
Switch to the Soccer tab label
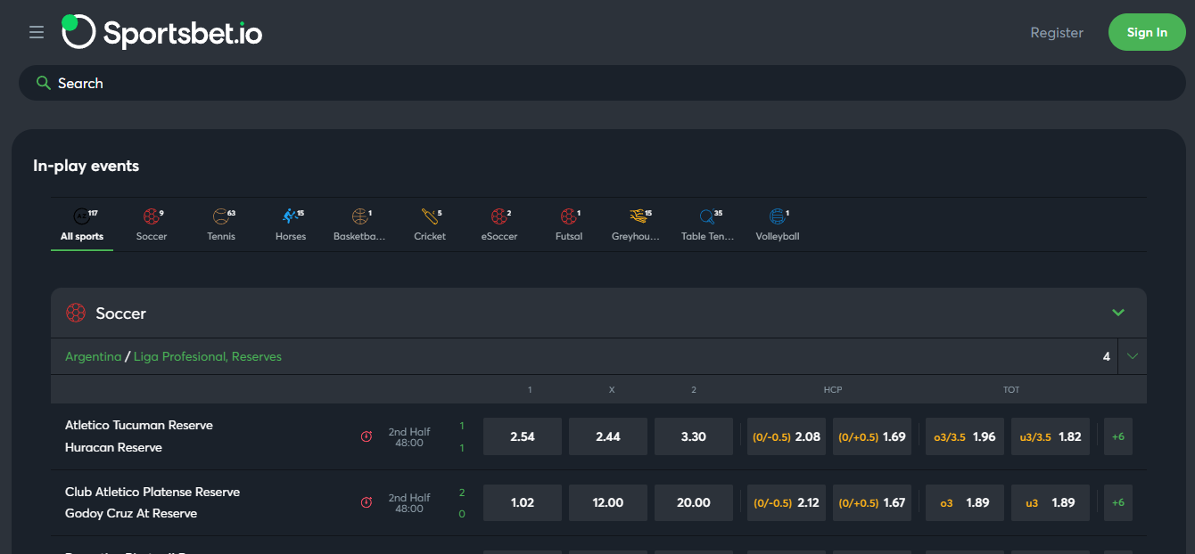pos(152,237)
